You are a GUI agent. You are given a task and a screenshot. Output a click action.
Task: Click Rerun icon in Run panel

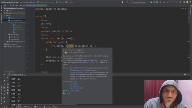tap(4, 78)
